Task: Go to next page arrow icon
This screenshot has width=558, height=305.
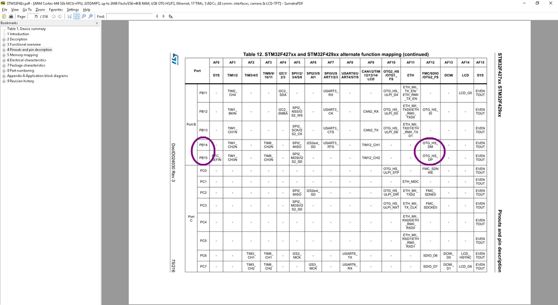Action: 60,16
